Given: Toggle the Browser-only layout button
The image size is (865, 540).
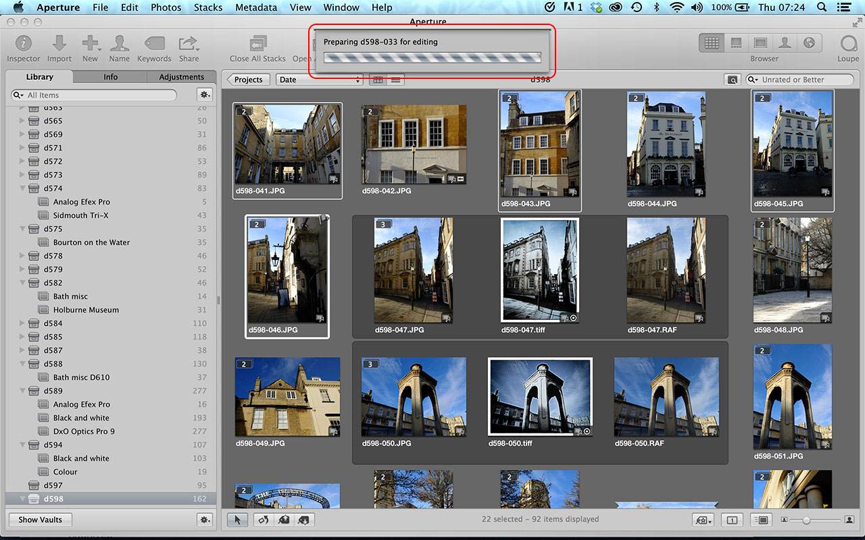Looking at the screenshot, I should (712, 43).
